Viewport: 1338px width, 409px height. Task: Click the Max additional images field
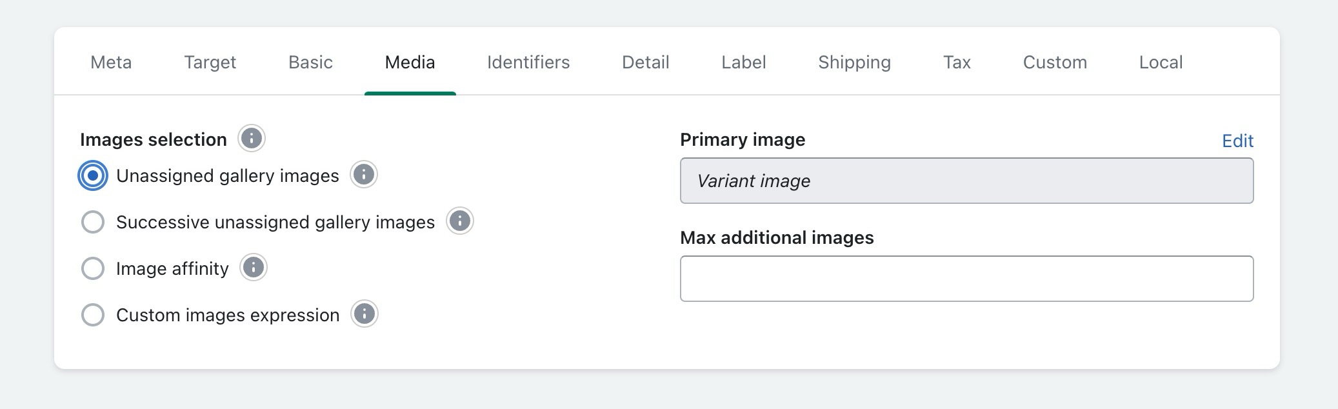(x=965, y=278)
